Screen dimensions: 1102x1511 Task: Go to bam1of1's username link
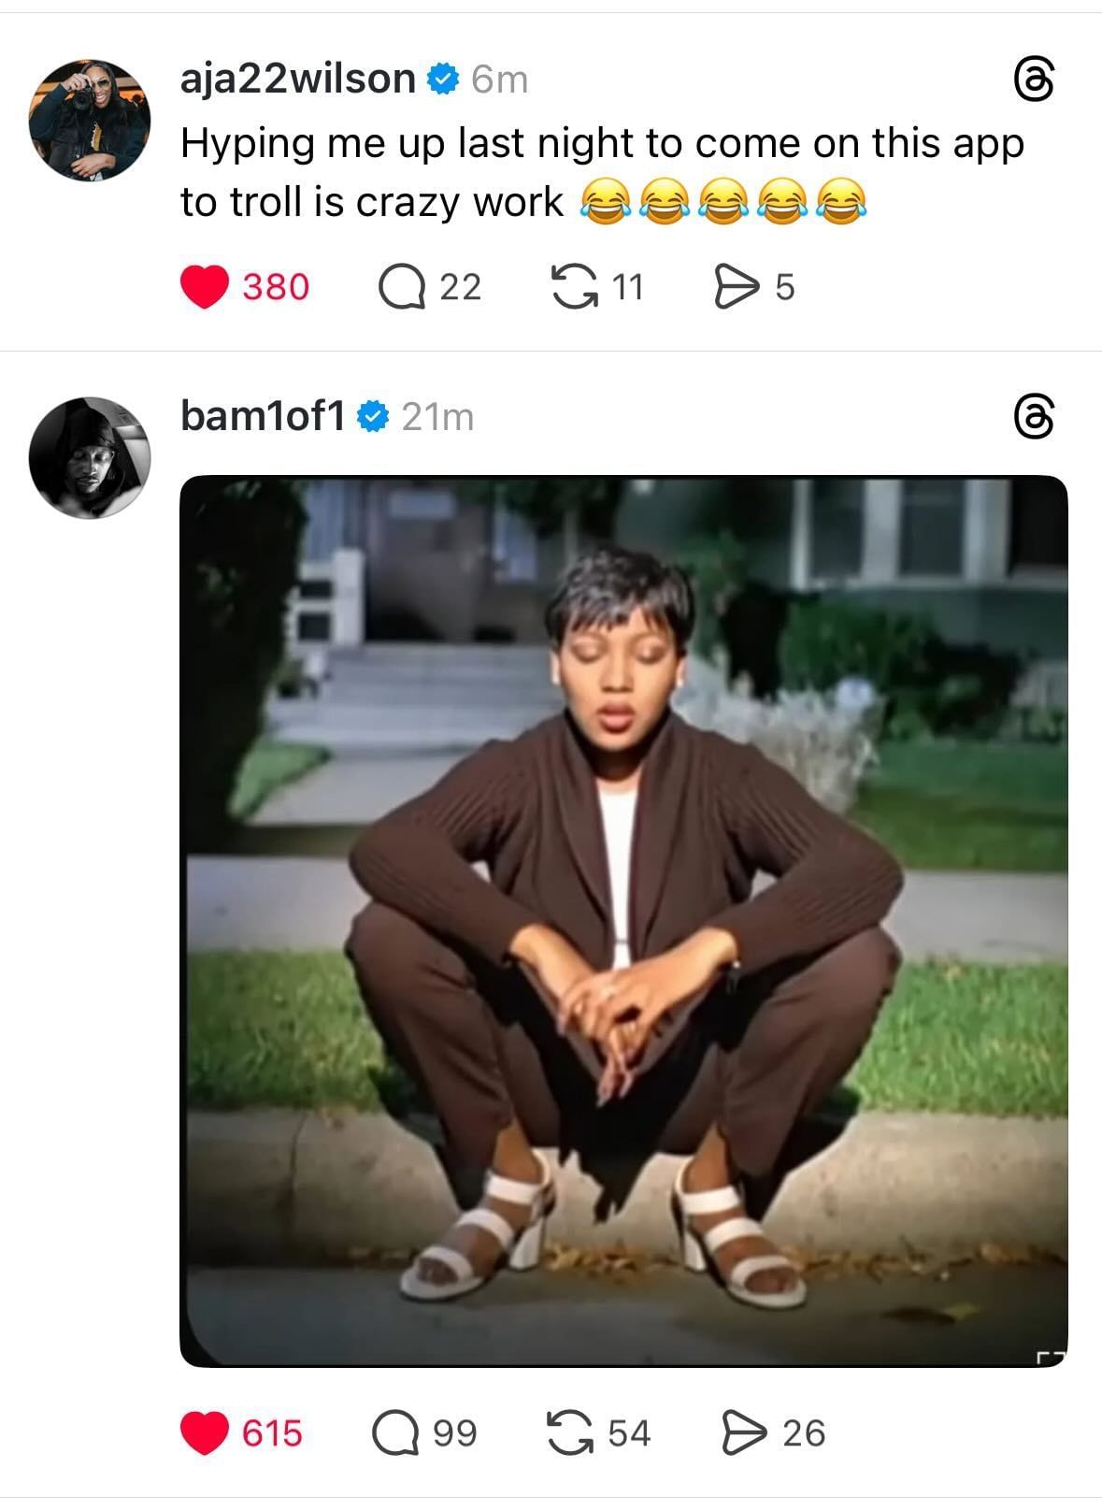(x=263, y=416)
